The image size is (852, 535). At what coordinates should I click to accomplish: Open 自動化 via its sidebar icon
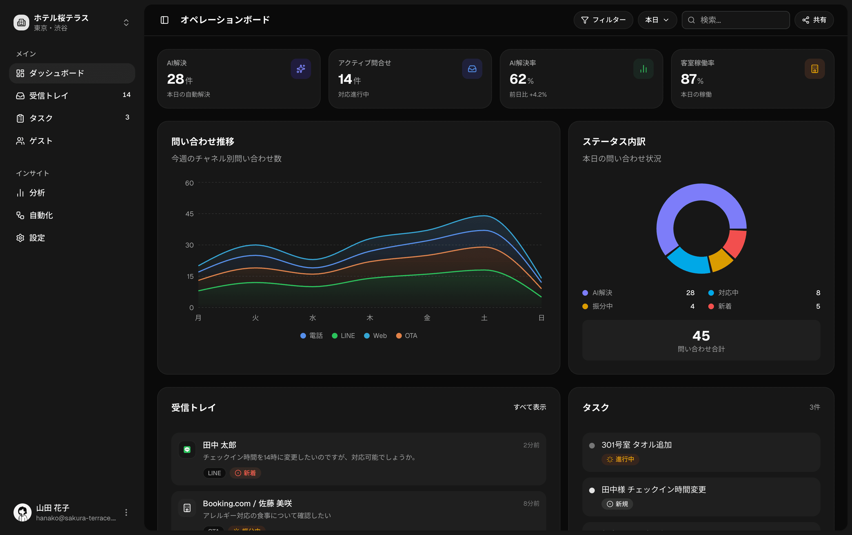tap(20, 215)
